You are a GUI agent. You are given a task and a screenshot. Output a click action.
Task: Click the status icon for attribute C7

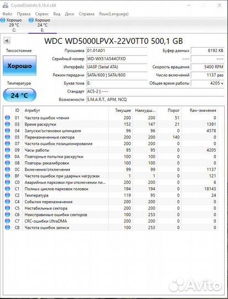pos(7,221)
